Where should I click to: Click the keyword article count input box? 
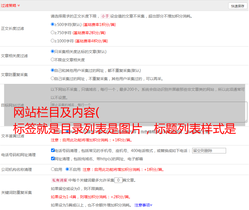tap(118, 180)
